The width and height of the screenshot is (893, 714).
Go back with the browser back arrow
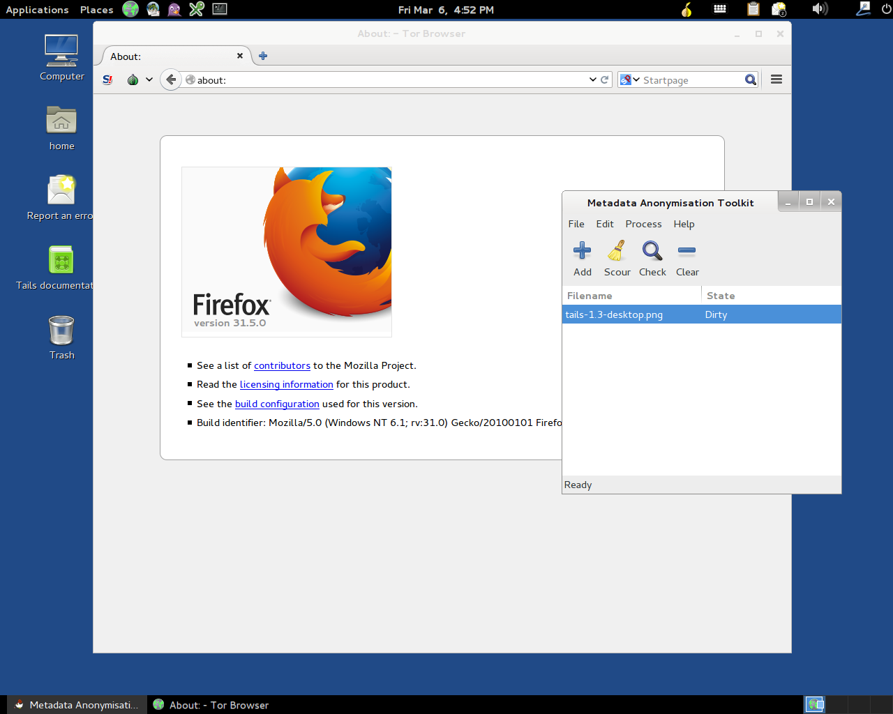[171, 79]
